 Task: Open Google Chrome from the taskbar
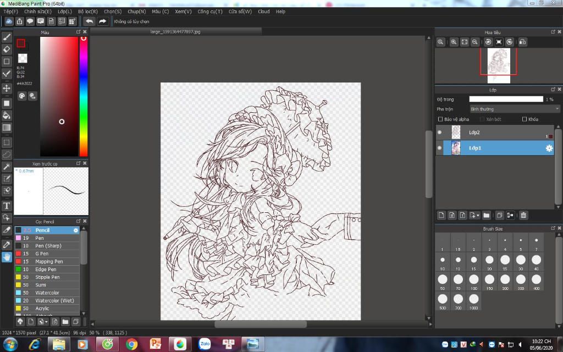[x=132, y=344]
